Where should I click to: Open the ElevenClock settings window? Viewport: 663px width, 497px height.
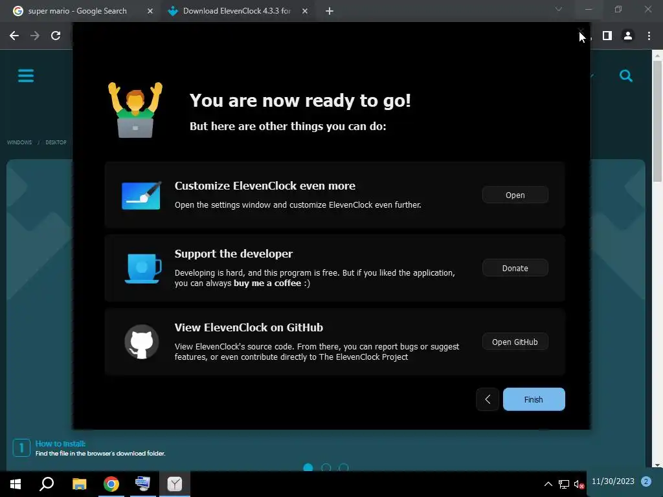click(515, 195)
